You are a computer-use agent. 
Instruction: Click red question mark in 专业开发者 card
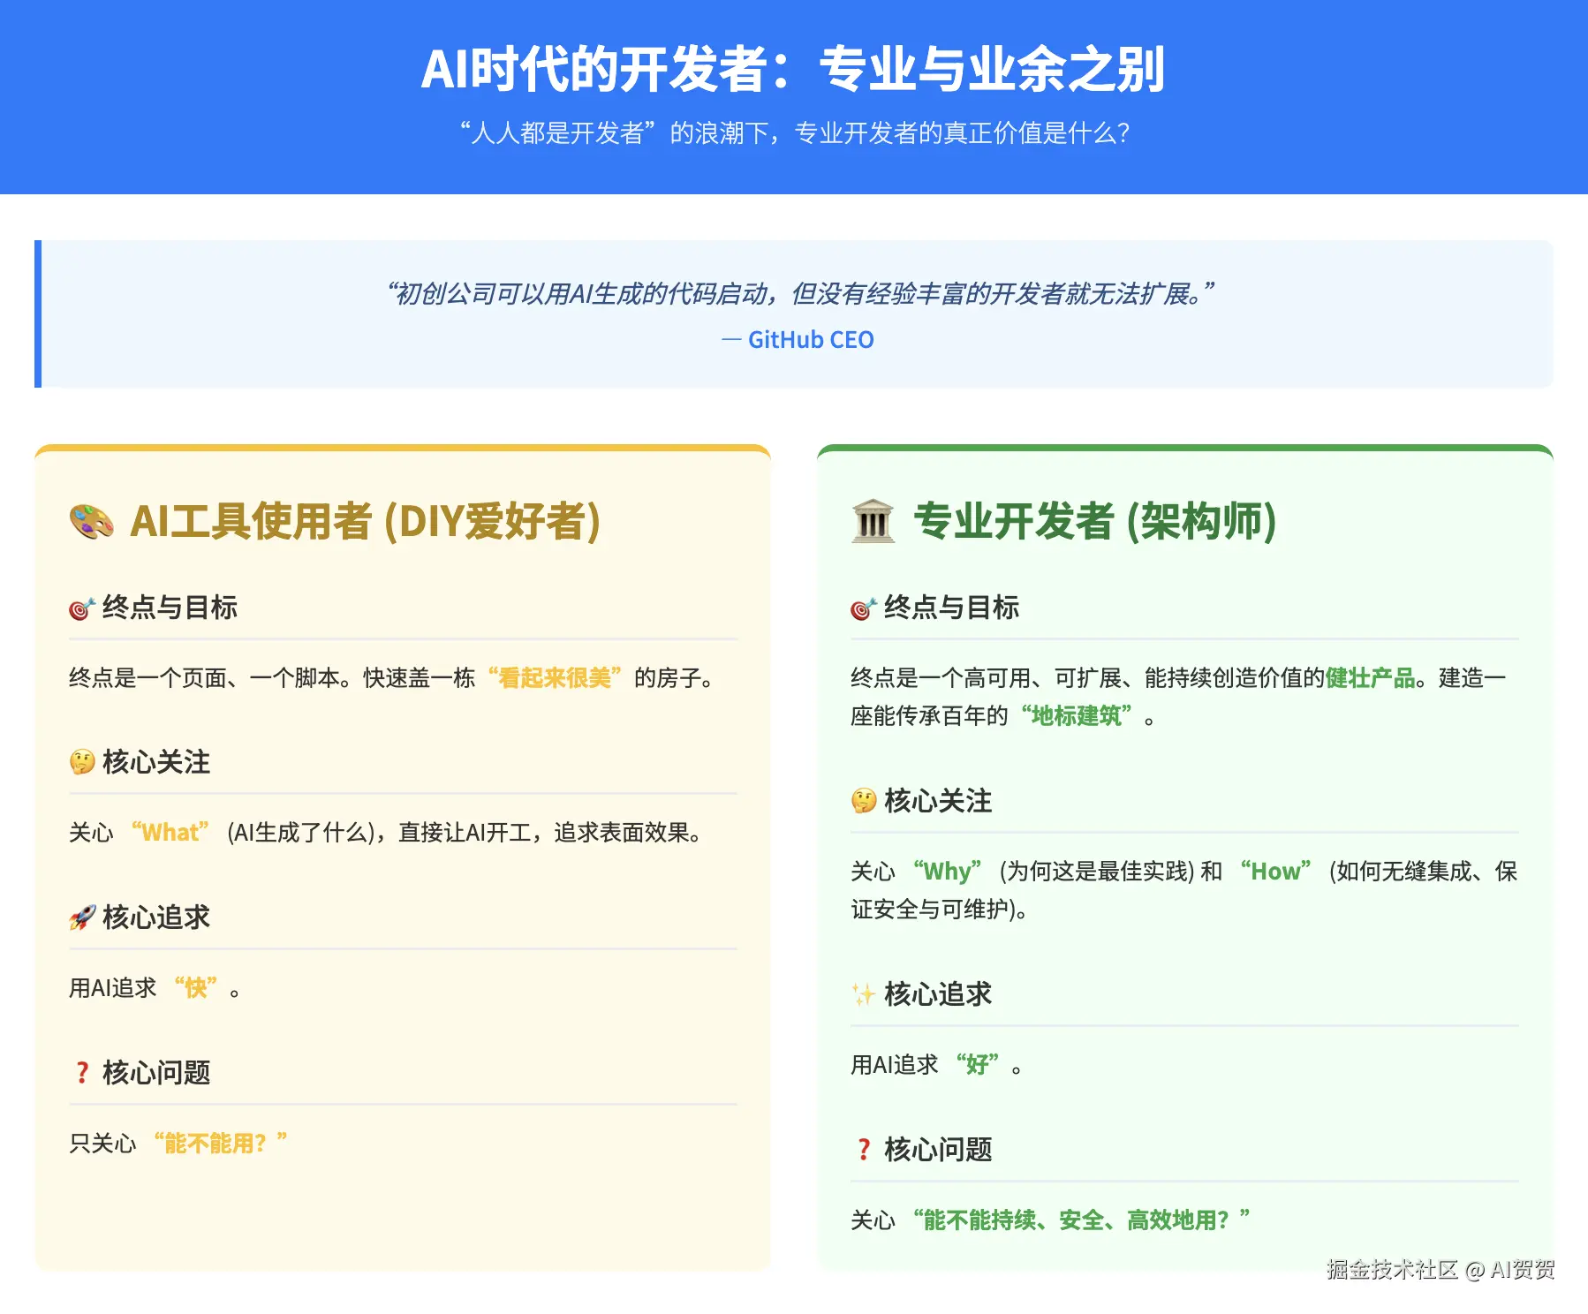[x=864, y=1150]
